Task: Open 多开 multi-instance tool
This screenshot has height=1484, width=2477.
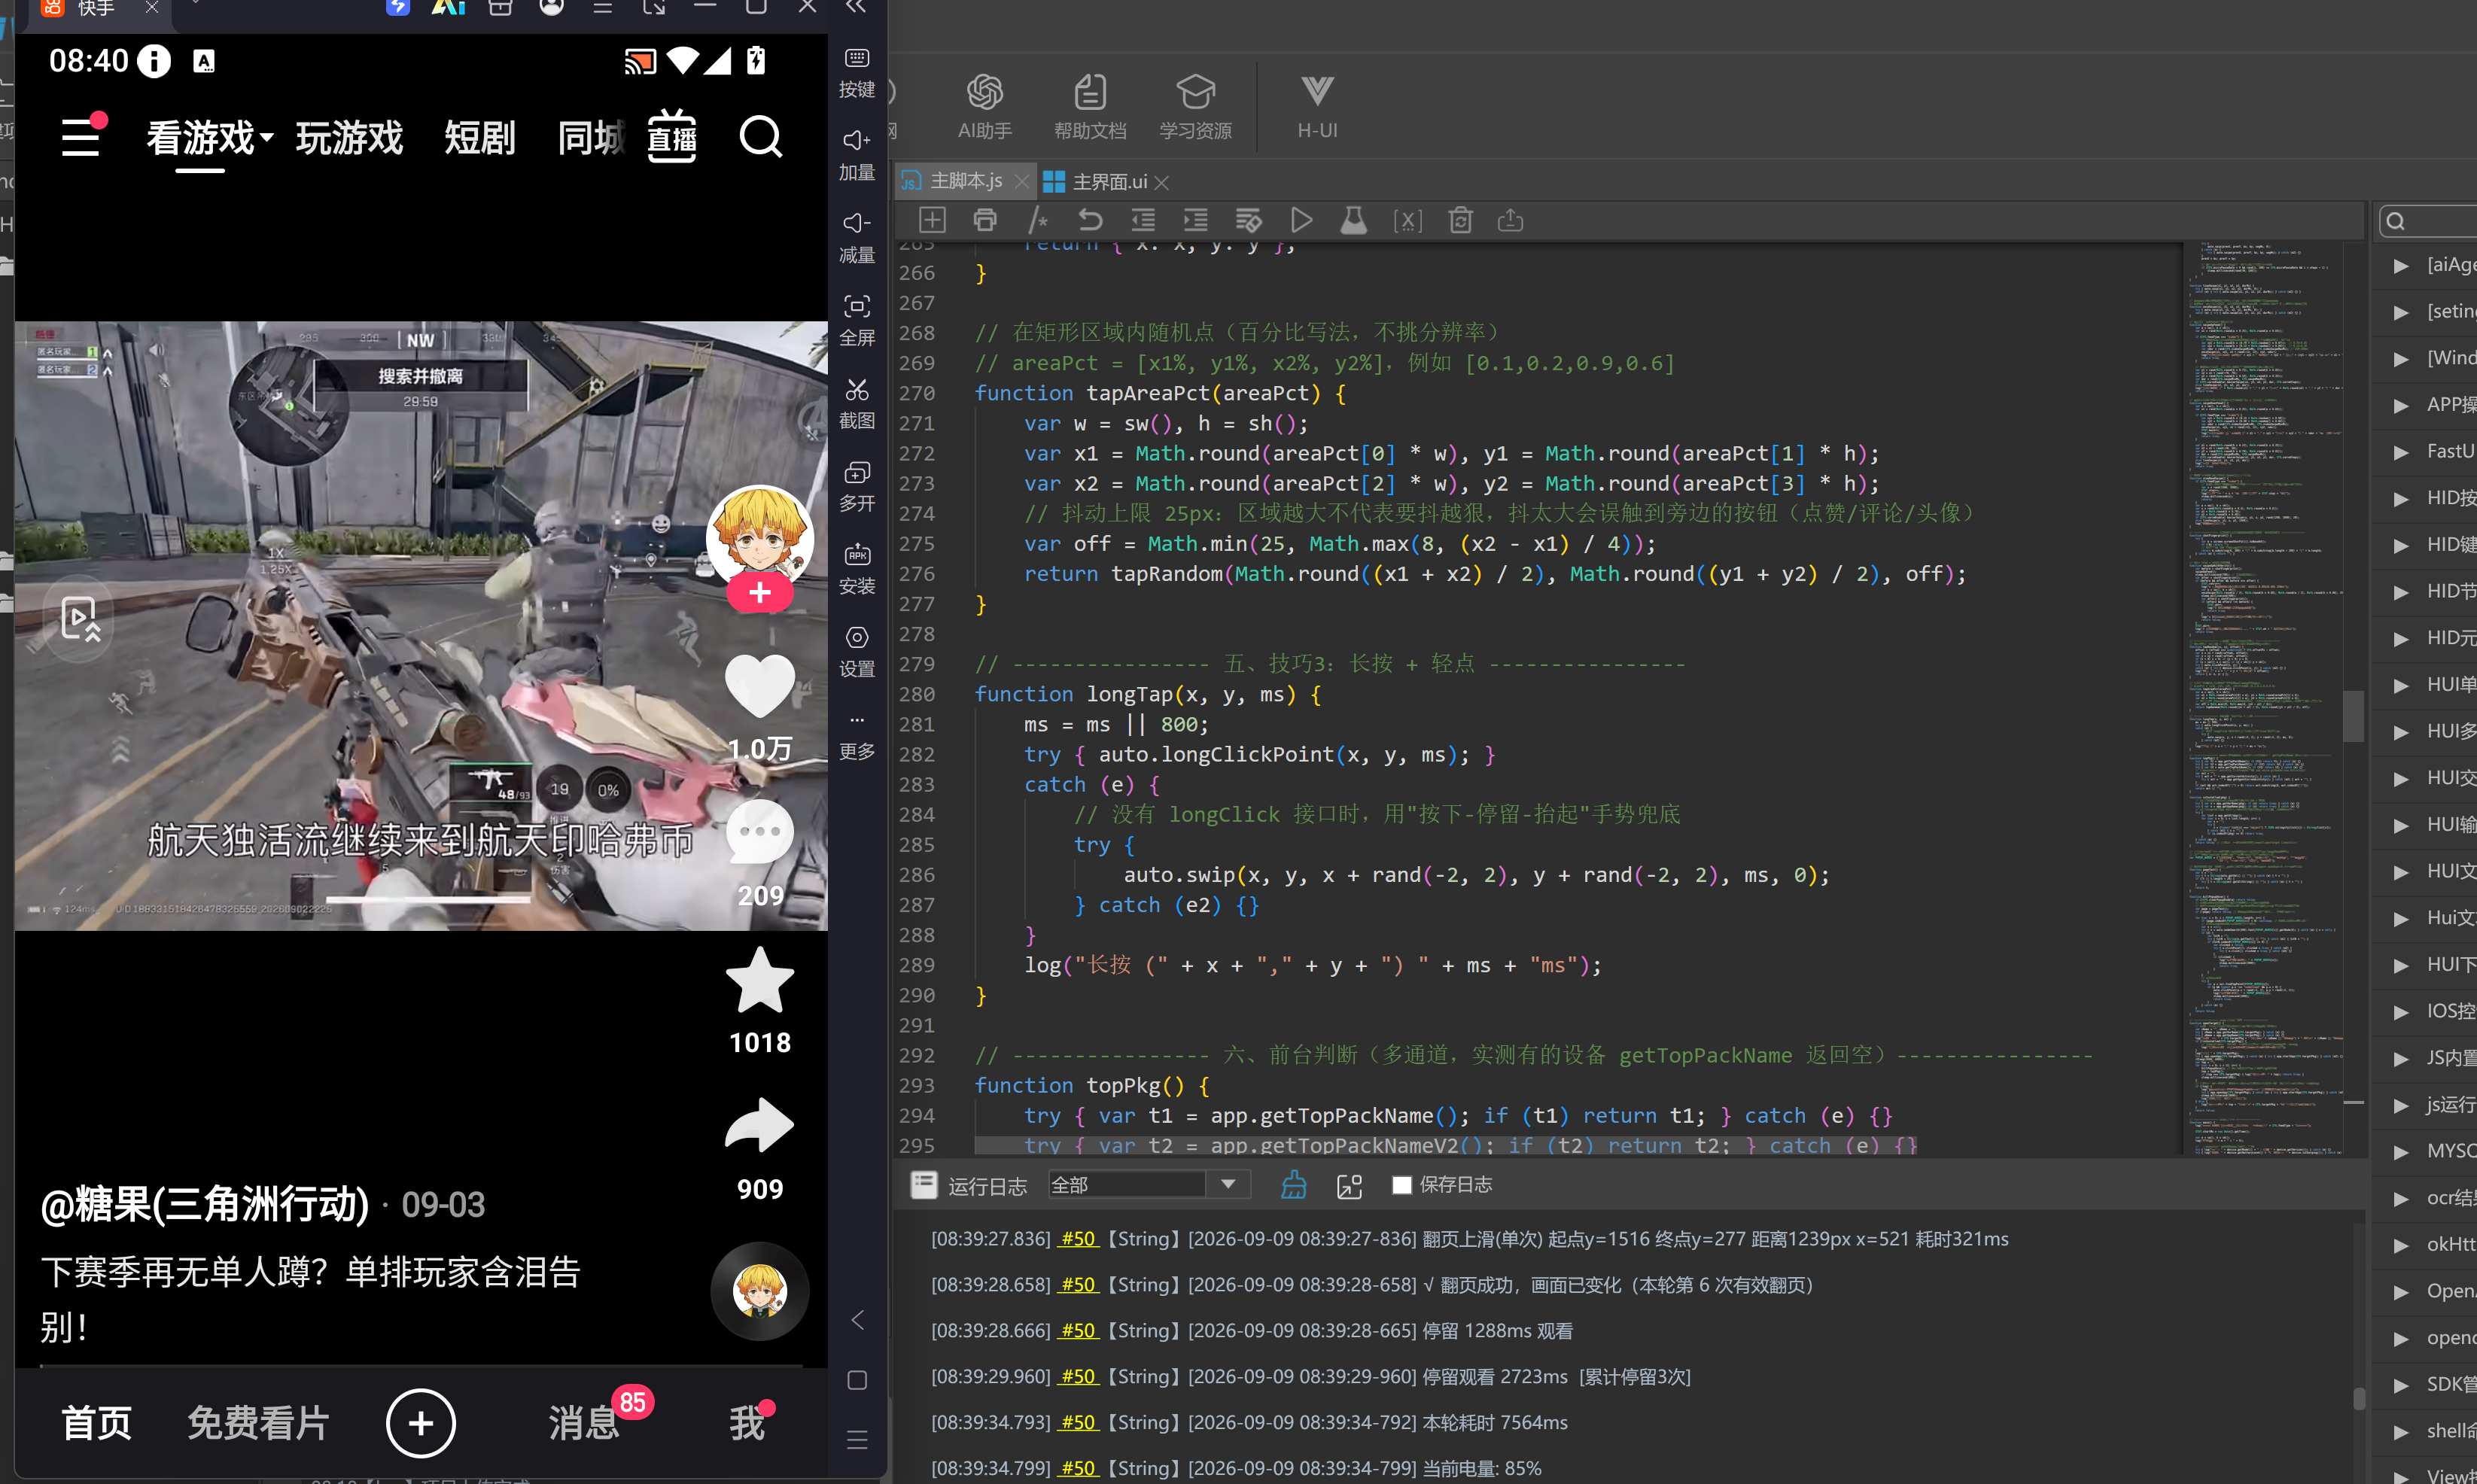Action: tap(857, 487)
